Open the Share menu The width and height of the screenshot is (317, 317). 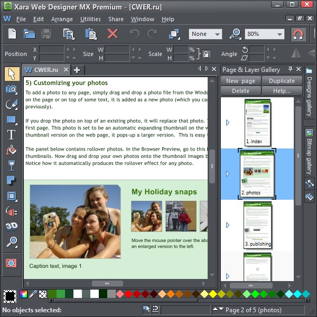pyautogui.click(x=116, y=19)
